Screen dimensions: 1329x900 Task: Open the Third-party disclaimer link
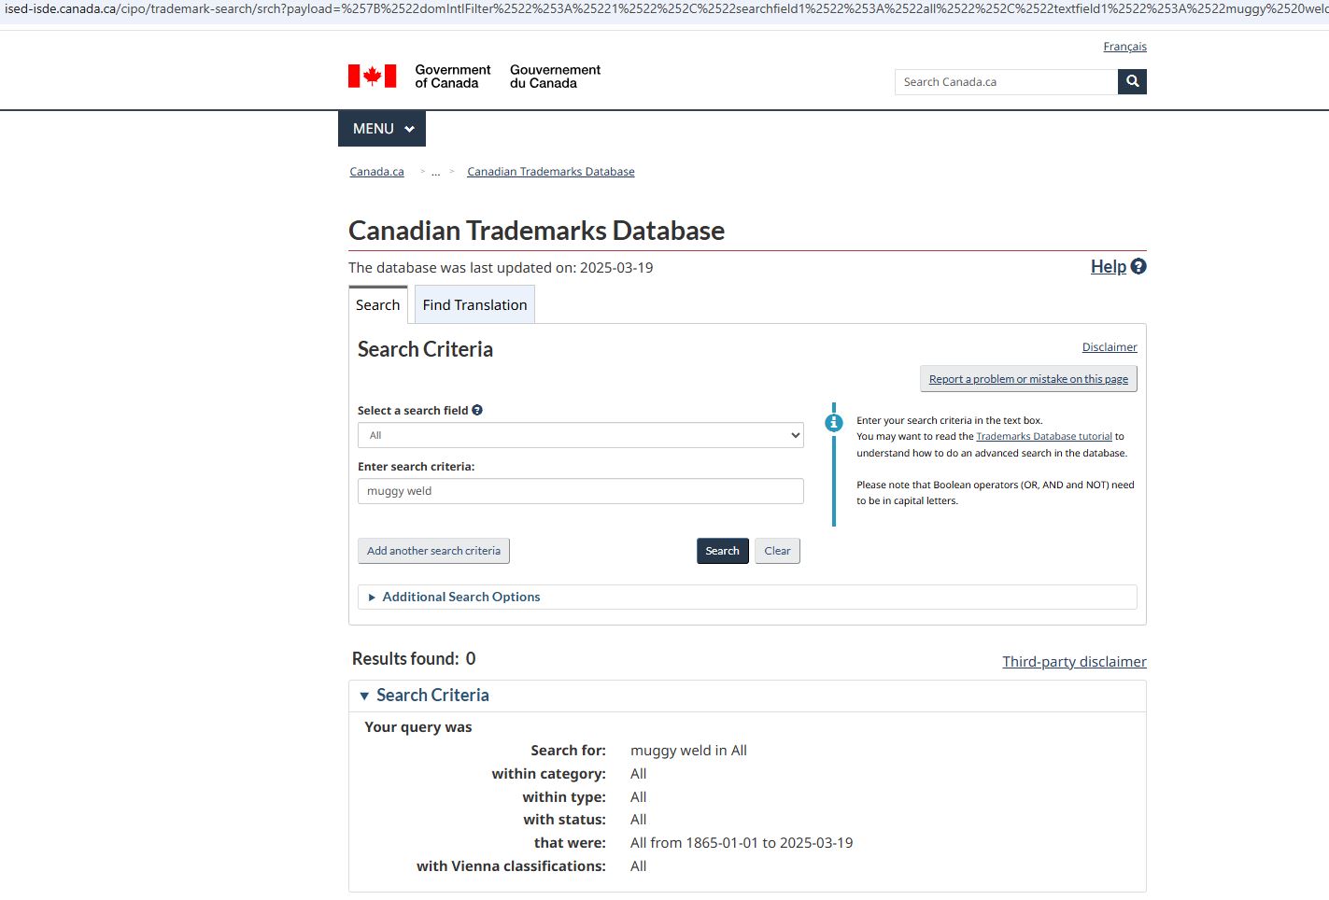[x=1074, y=662]
